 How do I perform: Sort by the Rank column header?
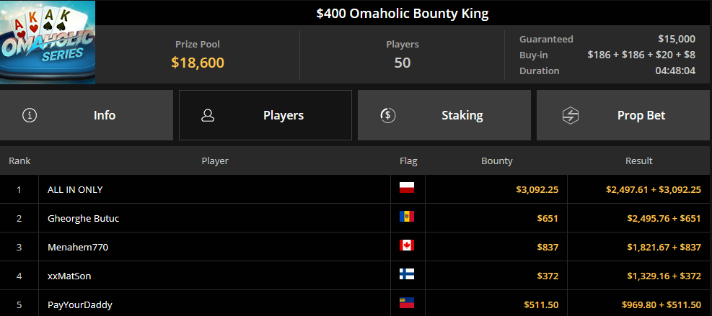pos(19,161)
